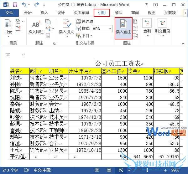The image size is (188, 174).
Task: Click 中文(中国) language indicator
Action: click(x=43, y=170)
